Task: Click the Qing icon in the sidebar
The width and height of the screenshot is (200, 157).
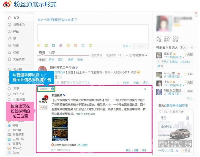Action: [x=9, y=153]
